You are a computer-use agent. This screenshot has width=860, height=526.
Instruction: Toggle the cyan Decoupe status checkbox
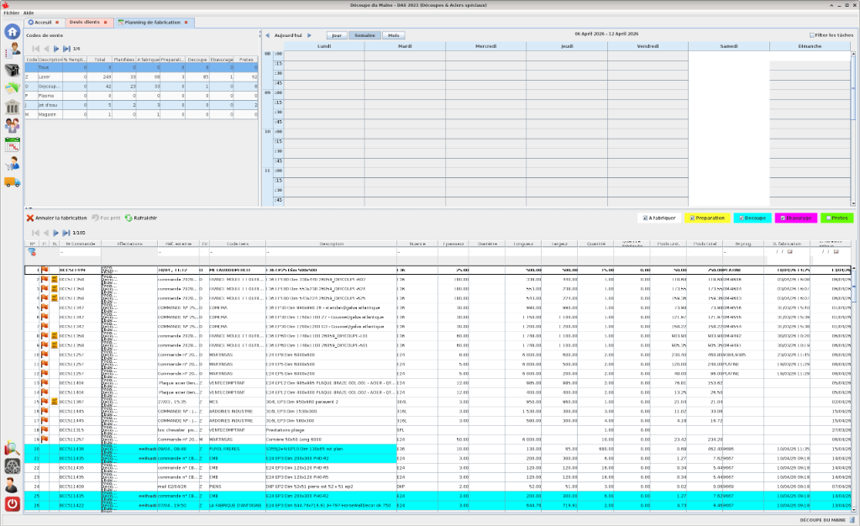click(x=741, y=218)
